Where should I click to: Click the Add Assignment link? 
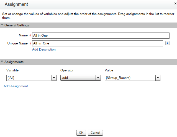coord(16,86)
